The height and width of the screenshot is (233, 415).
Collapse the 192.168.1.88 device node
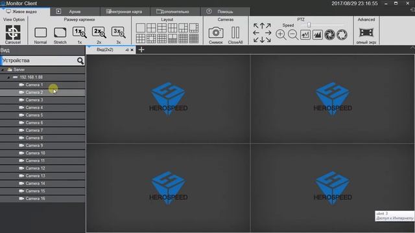tap(8, 78)
